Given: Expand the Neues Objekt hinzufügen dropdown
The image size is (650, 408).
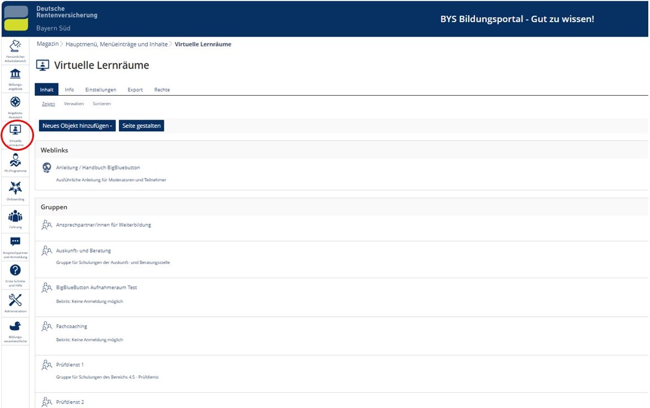Looking at the screenshot, I should pos(77,126).
